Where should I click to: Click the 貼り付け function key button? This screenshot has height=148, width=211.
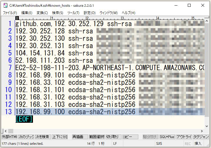(x=150, y=137)
